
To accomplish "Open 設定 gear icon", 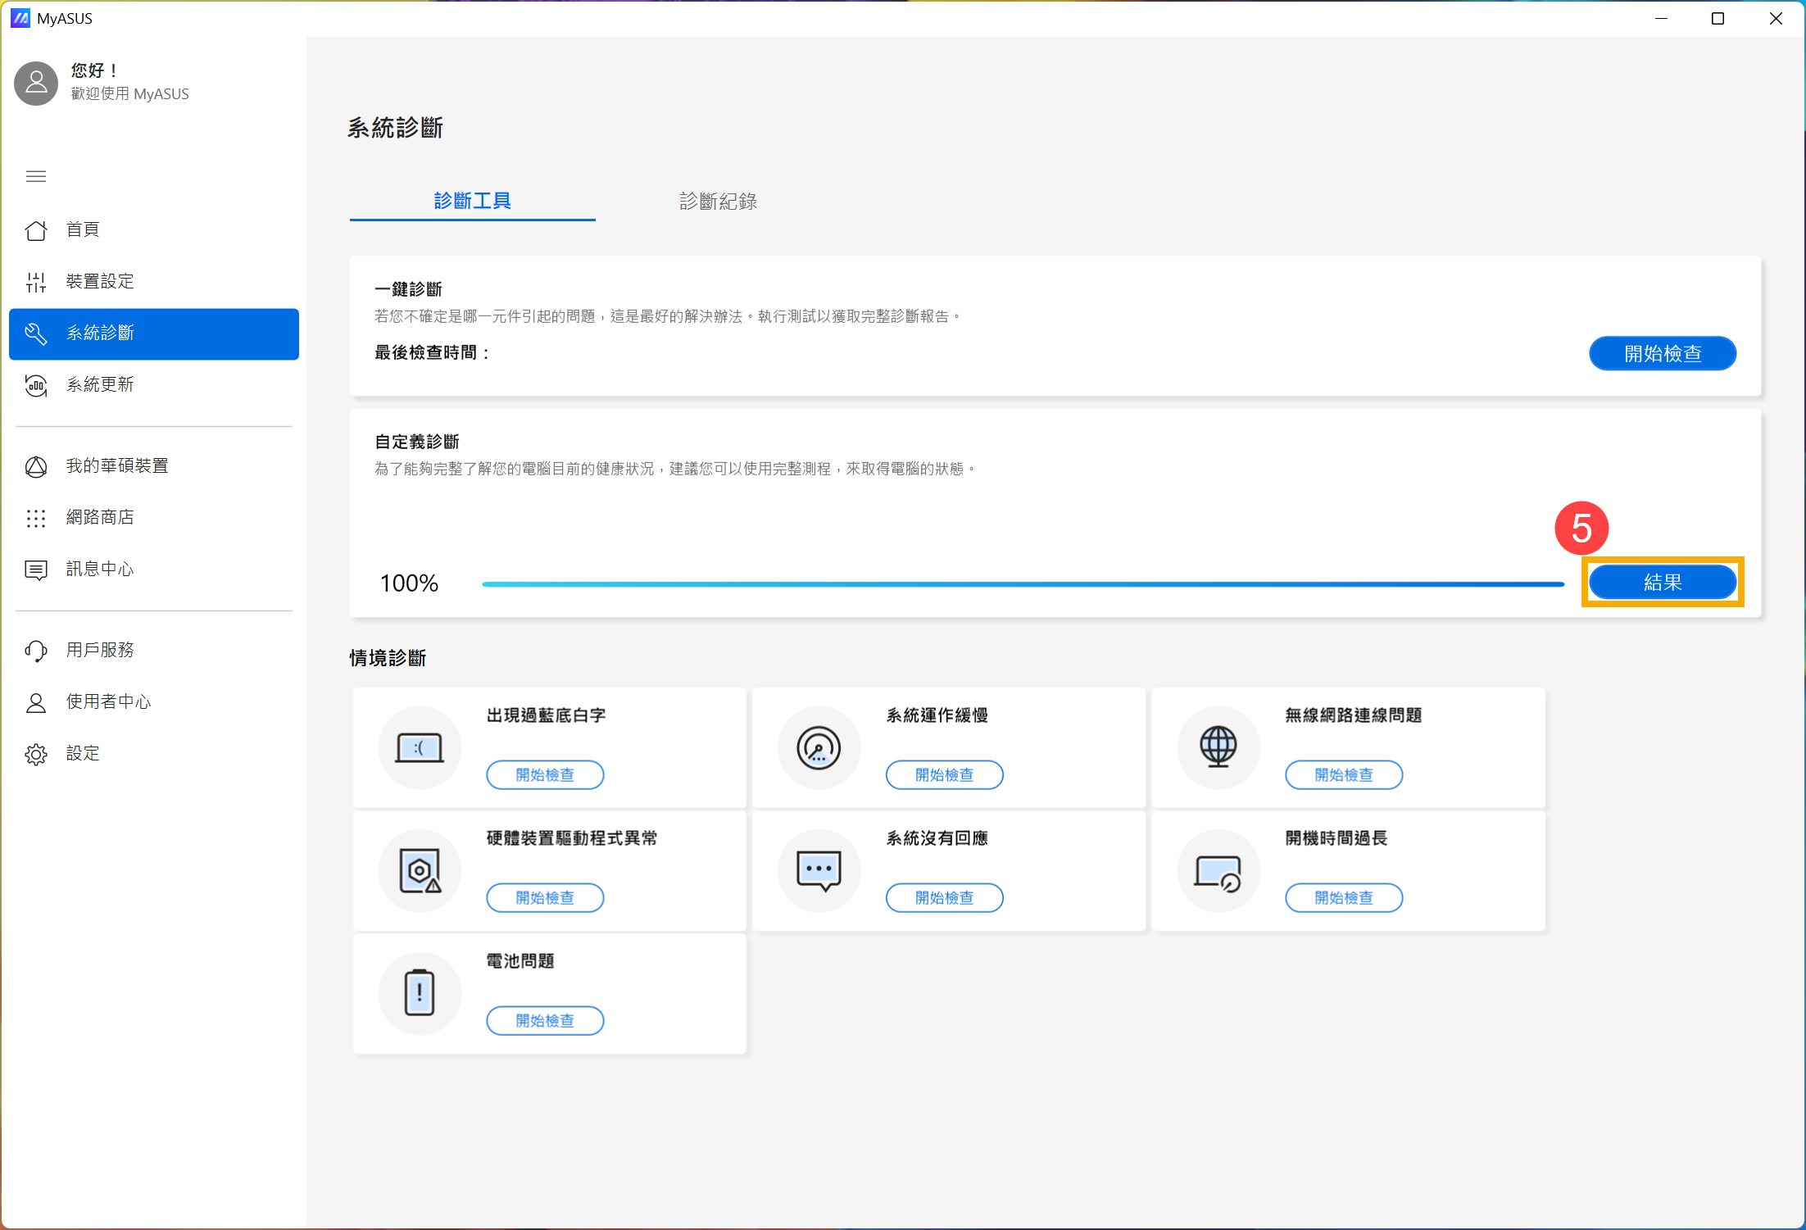I will pos(36,754).
